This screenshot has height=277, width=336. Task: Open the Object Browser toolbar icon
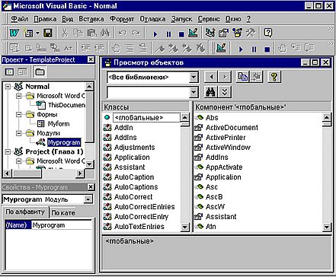(x=238, y=33)
